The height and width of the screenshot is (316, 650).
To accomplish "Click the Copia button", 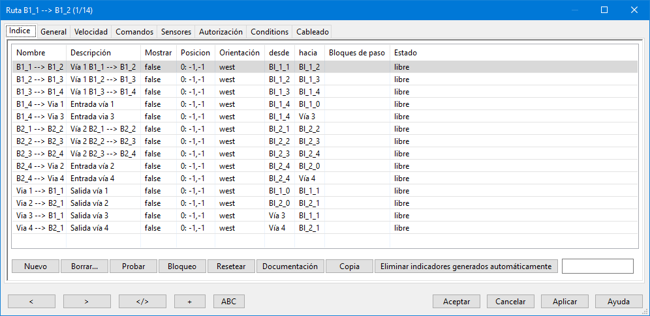I will [349, 266].
